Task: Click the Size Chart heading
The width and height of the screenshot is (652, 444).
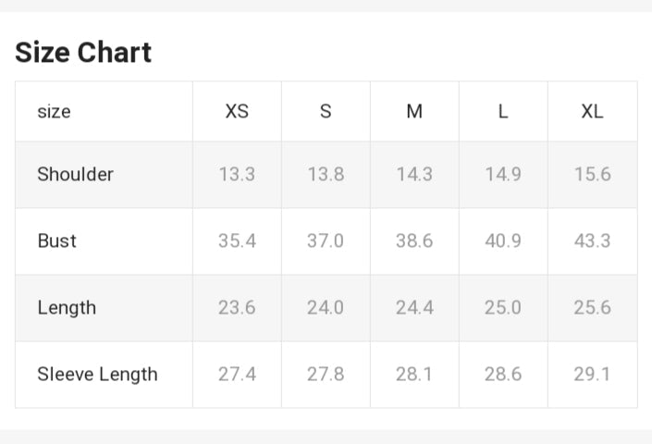Action: [83, 53]
